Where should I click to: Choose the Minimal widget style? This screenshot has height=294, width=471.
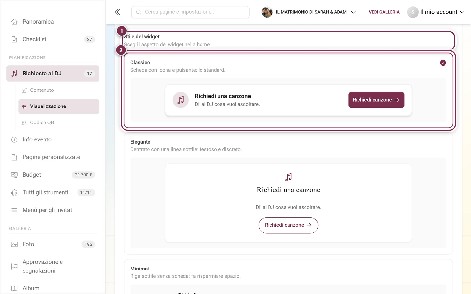tap(288, 277)
